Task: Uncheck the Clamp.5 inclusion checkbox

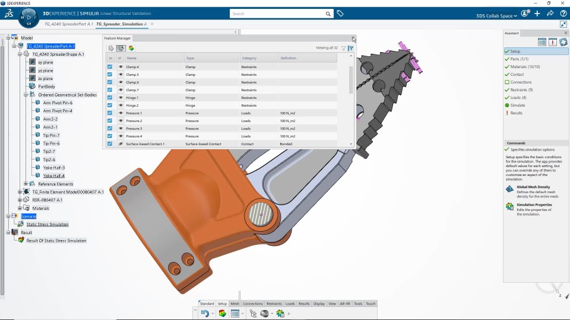Action: point(110,75)
